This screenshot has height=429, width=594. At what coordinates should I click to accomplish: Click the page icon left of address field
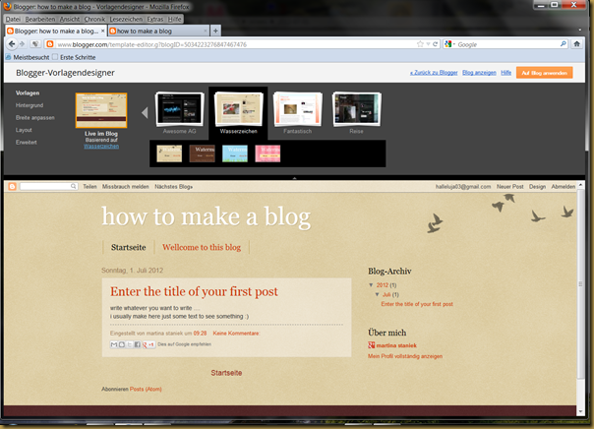[x=35, y=44]
